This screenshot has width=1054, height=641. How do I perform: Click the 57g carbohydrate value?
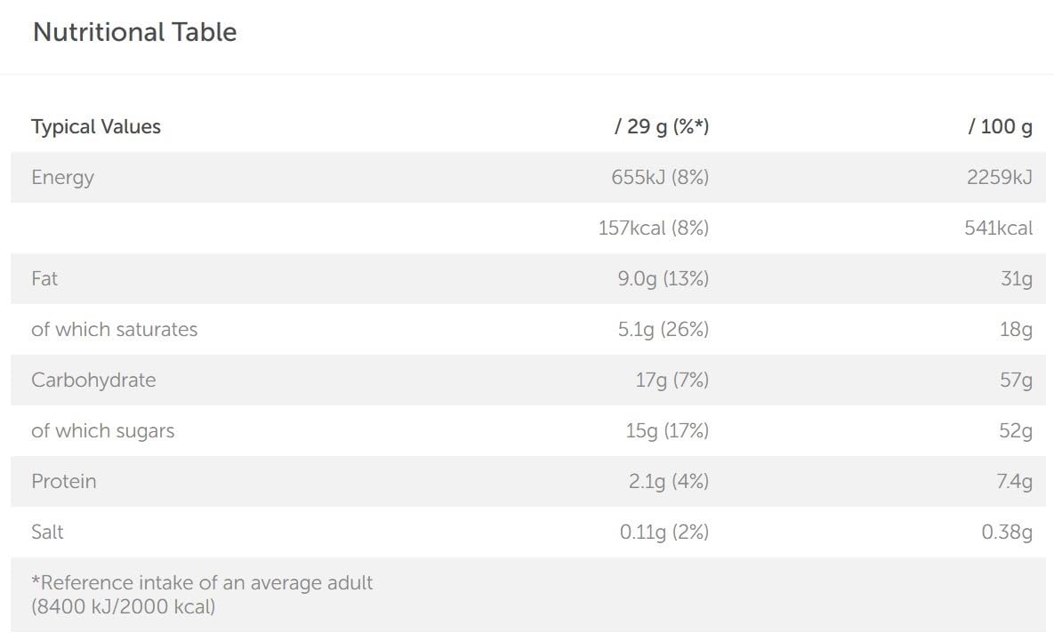(1016, 381)
